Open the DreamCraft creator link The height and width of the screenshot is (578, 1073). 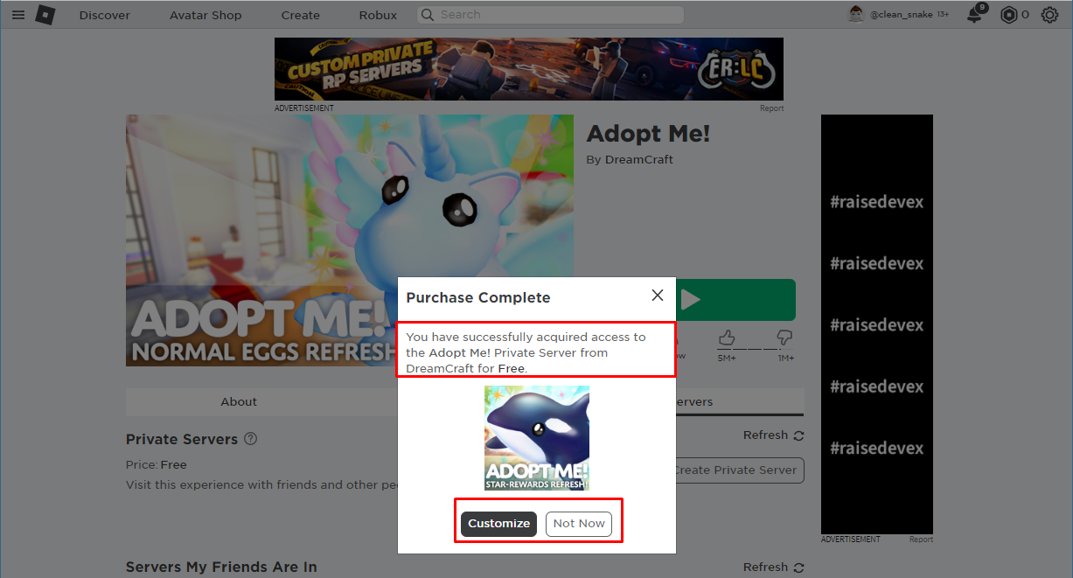[639, 160]
